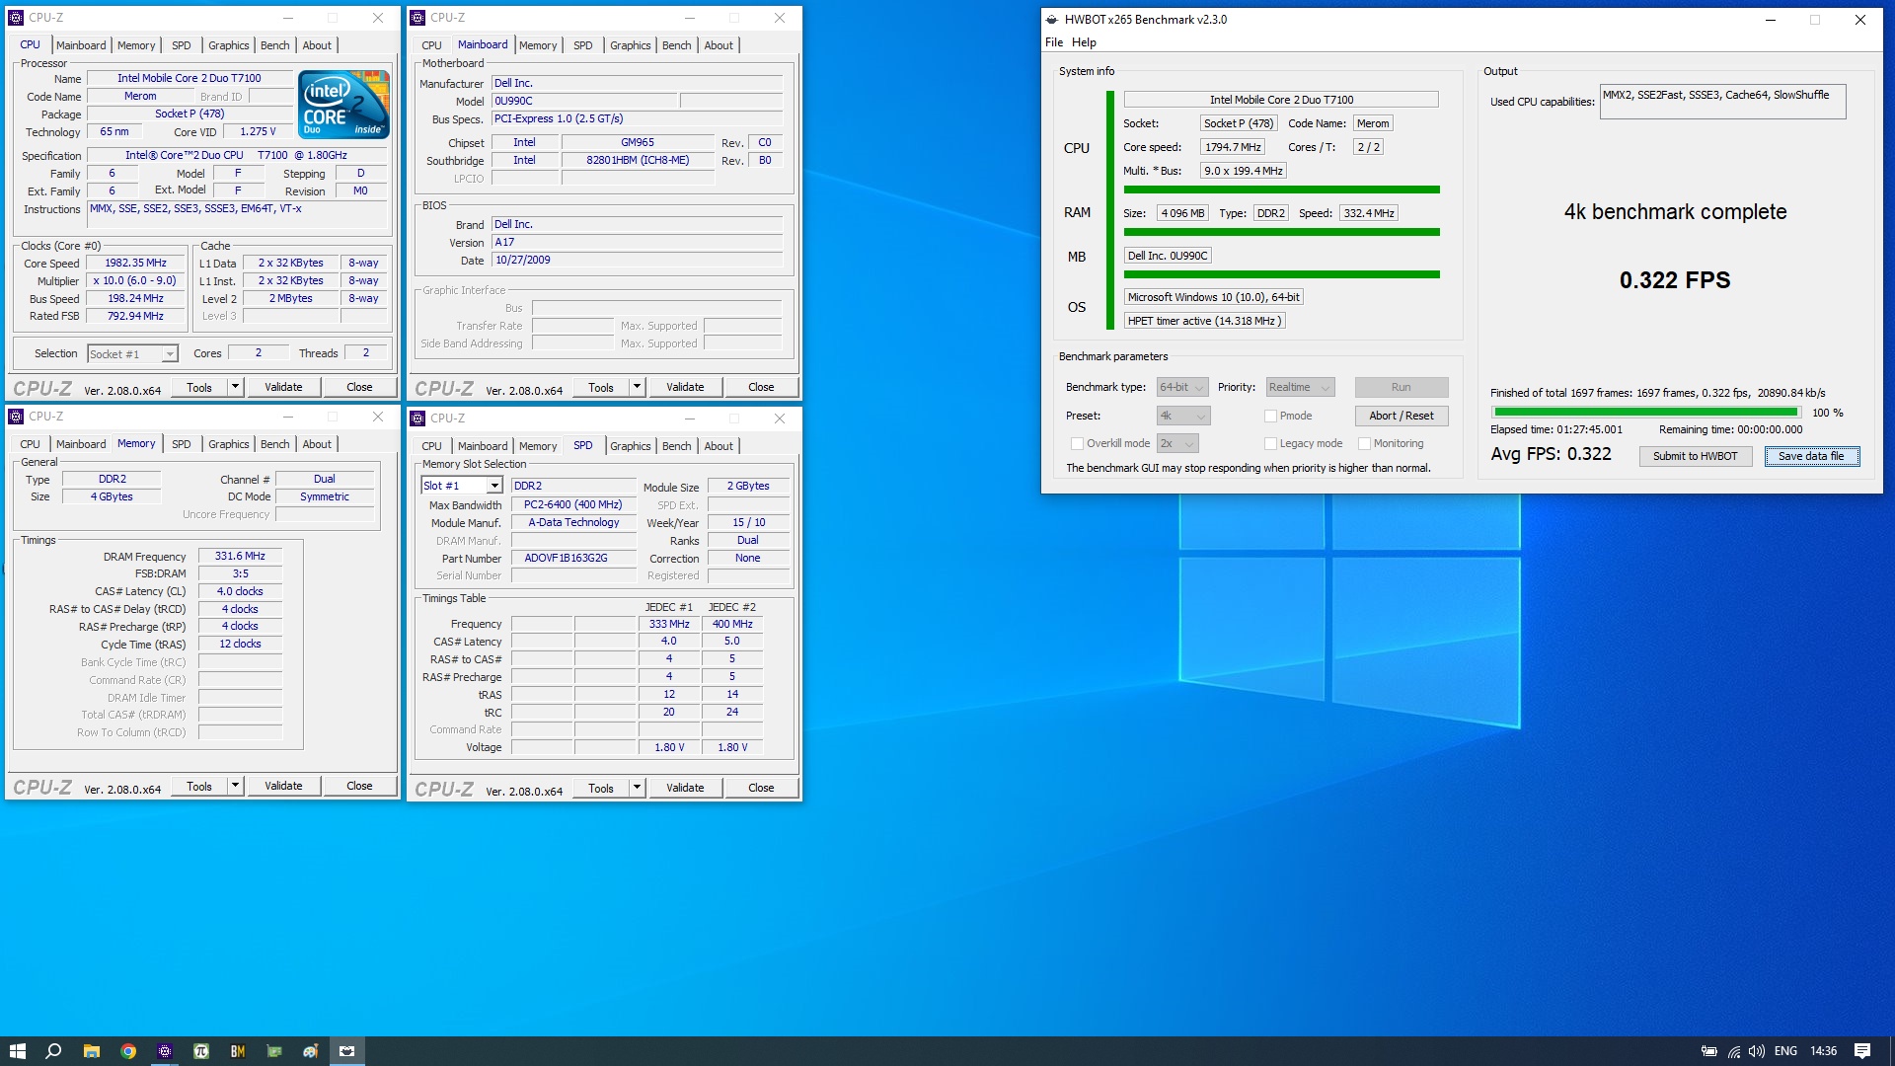The image size is (1895, 1066).
Task: Open Wi-Fi network tray icon
Action: tap(1734, 1051)
